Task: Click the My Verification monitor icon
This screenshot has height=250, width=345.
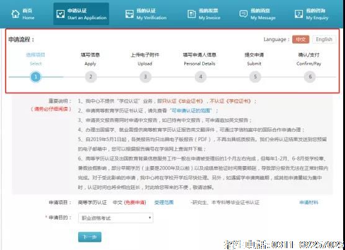Action: click(x=129, y=14)
